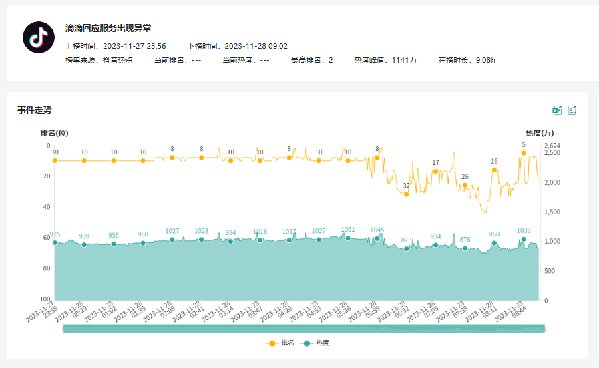
Task: Click the 2023-11-28 06:32 x-axis label
Action: [394, 311]
